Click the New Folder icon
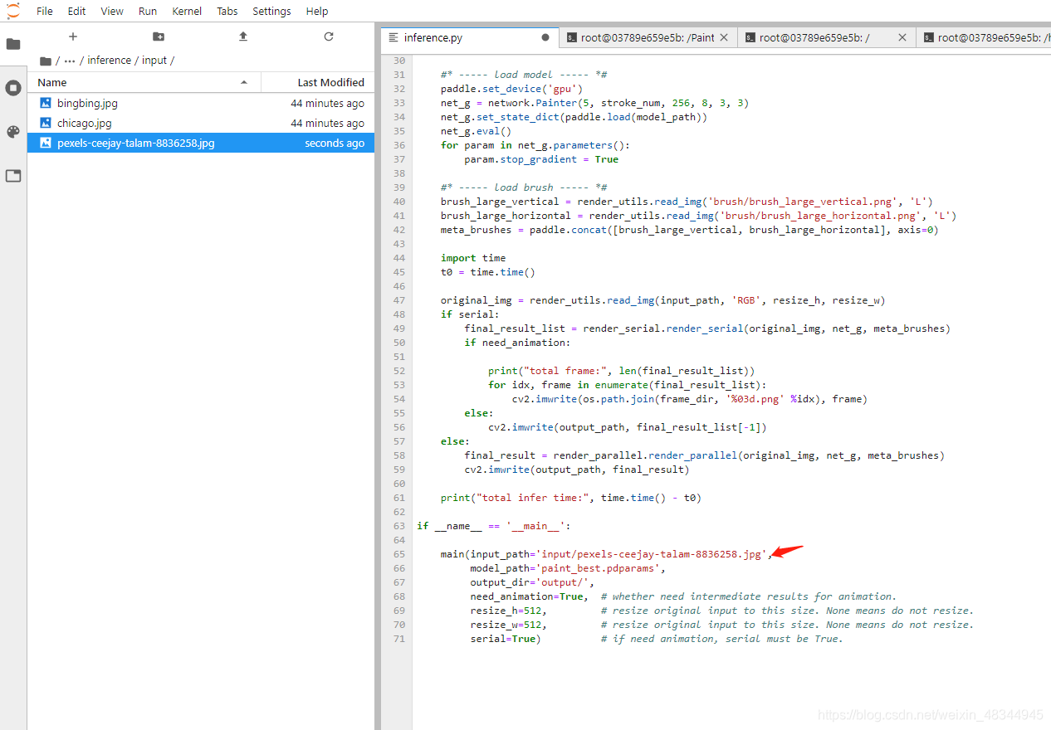 click(159, 36)
